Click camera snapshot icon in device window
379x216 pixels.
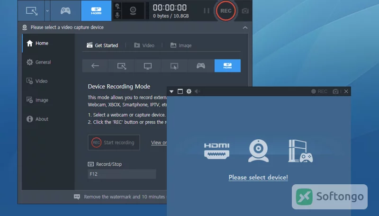pyautogui.click(x=335, y=91)
